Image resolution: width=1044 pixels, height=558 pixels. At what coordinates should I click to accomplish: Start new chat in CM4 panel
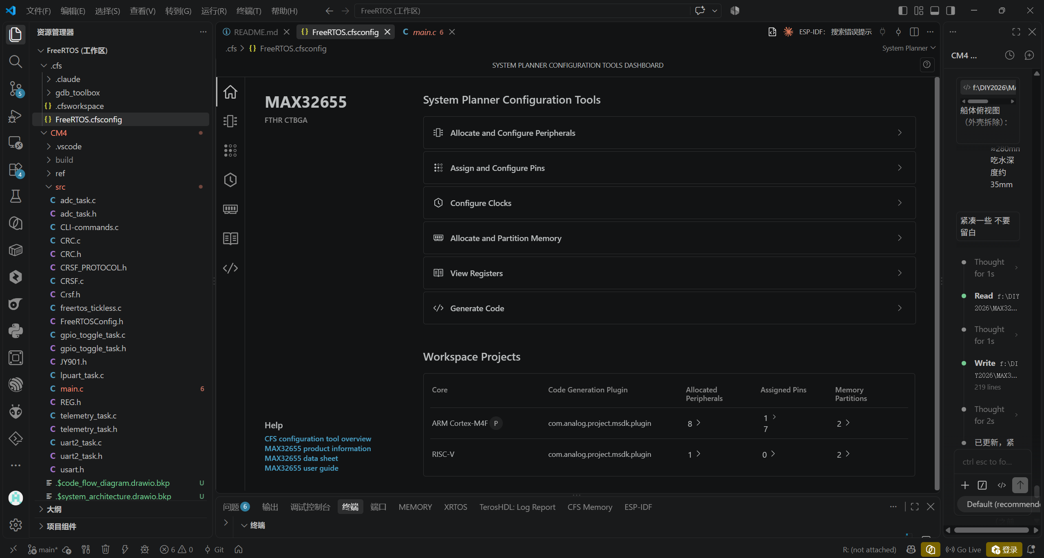1029,55
